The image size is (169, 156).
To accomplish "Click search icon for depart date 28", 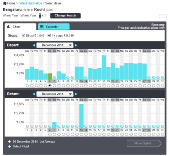I will click(x=149, y=78).
